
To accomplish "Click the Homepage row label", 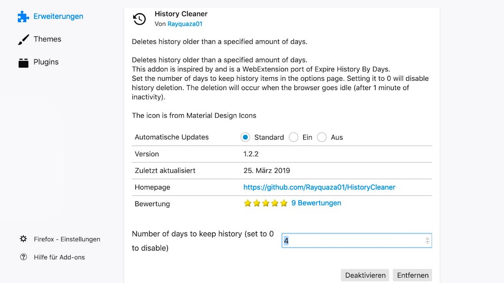I will (x=153, y=188).
